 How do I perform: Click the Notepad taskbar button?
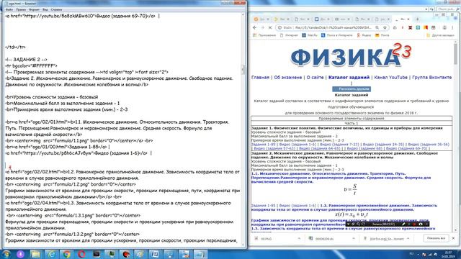[200, 254]
